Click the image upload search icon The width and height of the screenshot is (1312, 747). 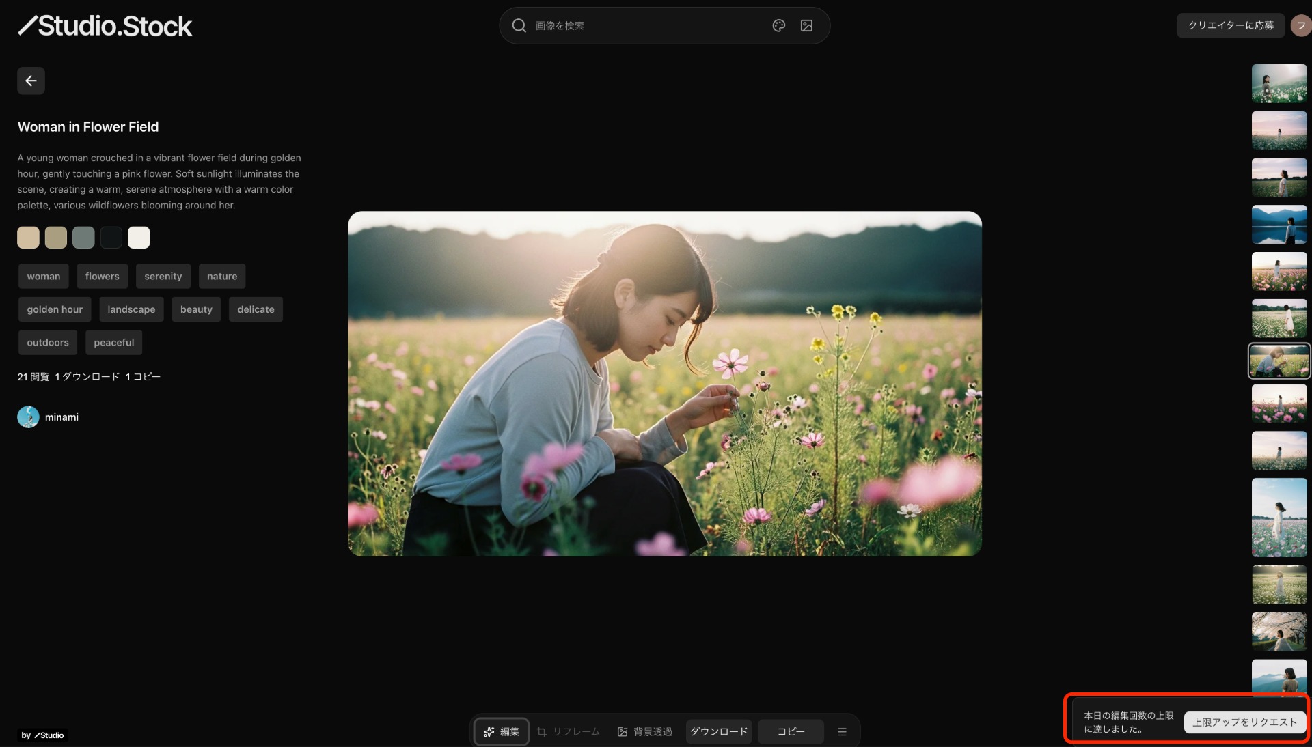coord(806,25)
